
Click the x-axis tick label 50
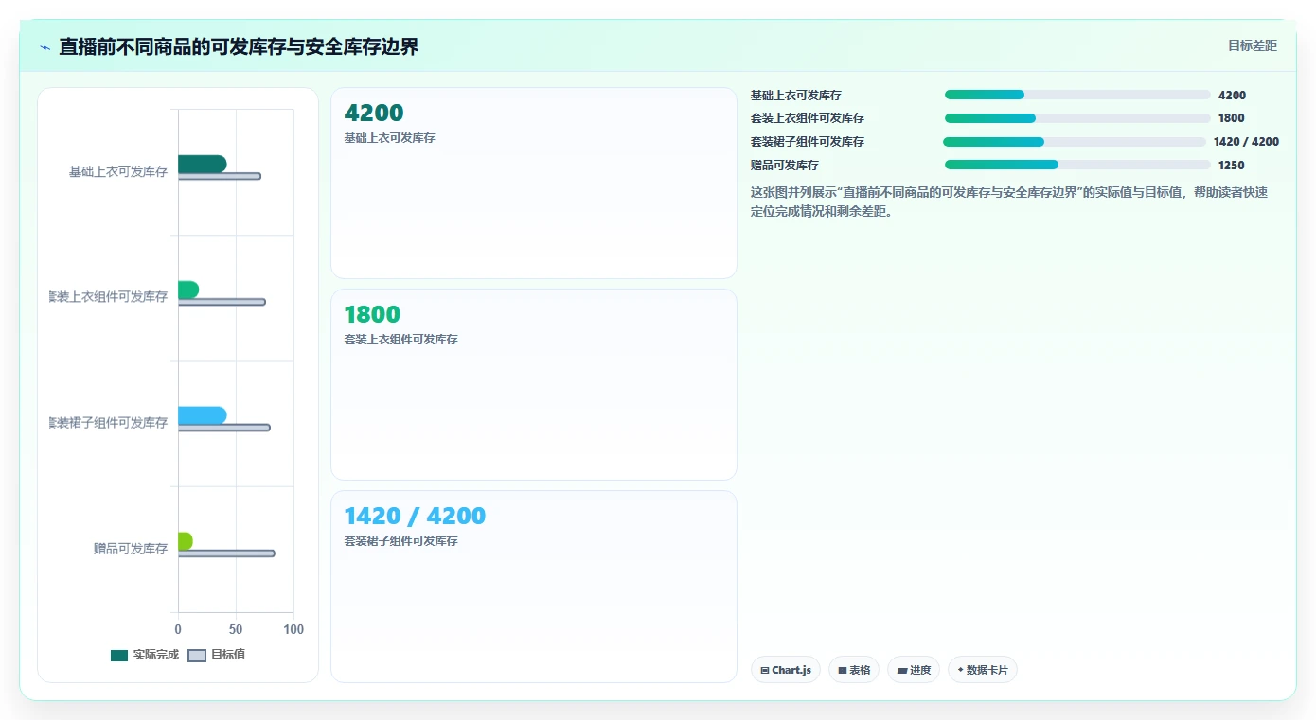236,629
